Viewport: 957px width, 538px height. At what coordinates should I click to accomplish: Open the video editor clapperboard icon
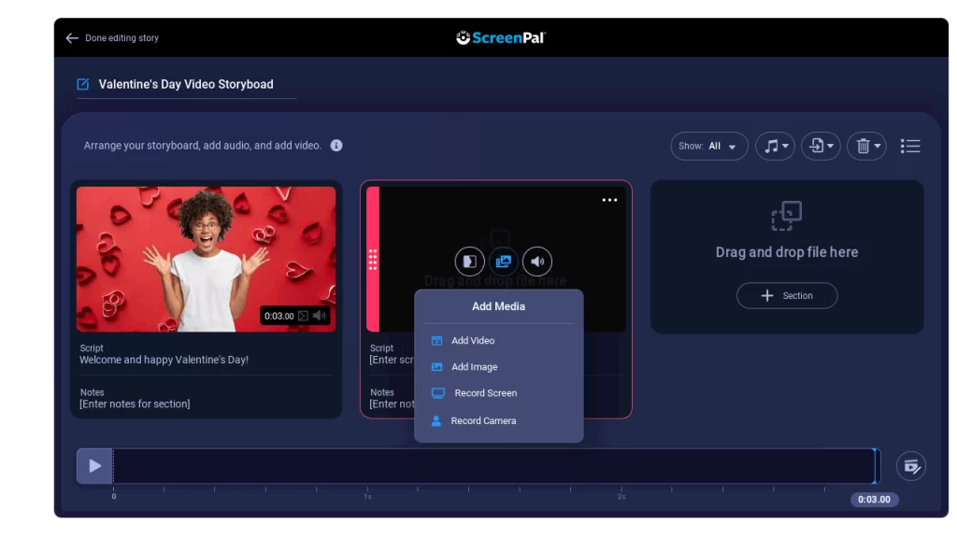[910, 467]
